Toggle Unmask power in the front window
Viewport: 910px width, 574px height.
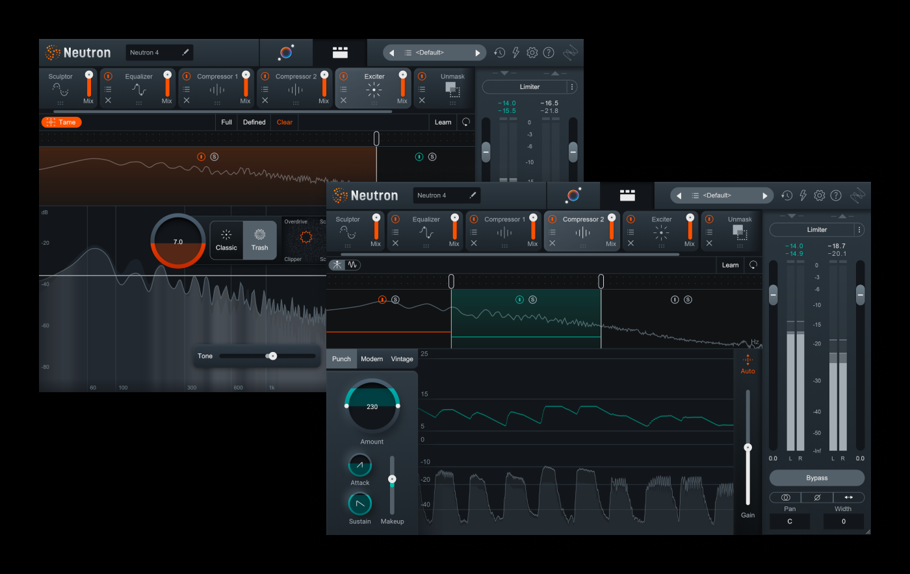pos(709,219)
